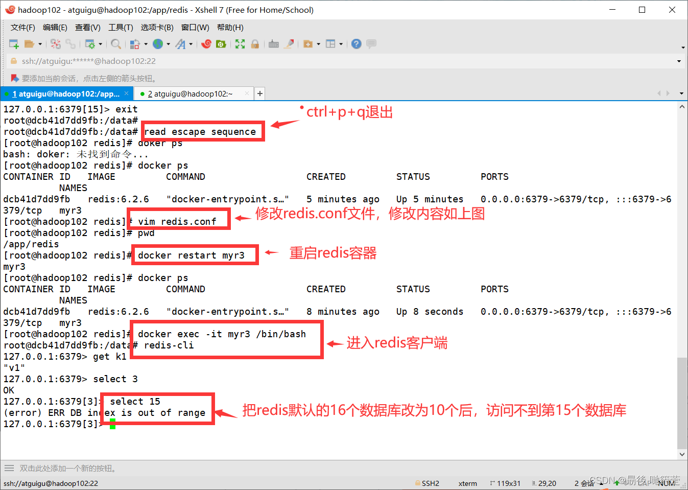The width and height of the screenshot is (688, 490).
Task: Expand the Font dropdown arrow
Action: 191,44
